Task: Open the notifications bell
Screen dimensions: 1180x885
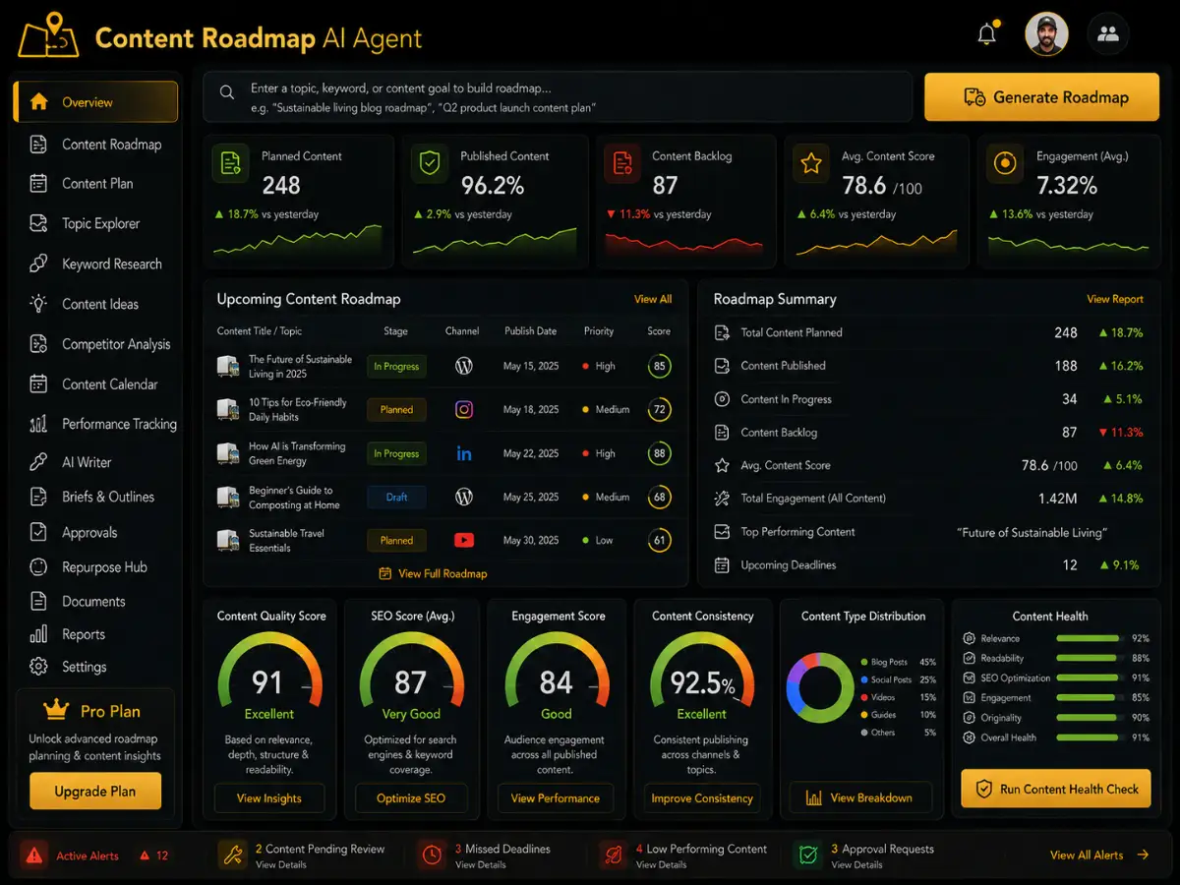Action: (x=987, y=34)
